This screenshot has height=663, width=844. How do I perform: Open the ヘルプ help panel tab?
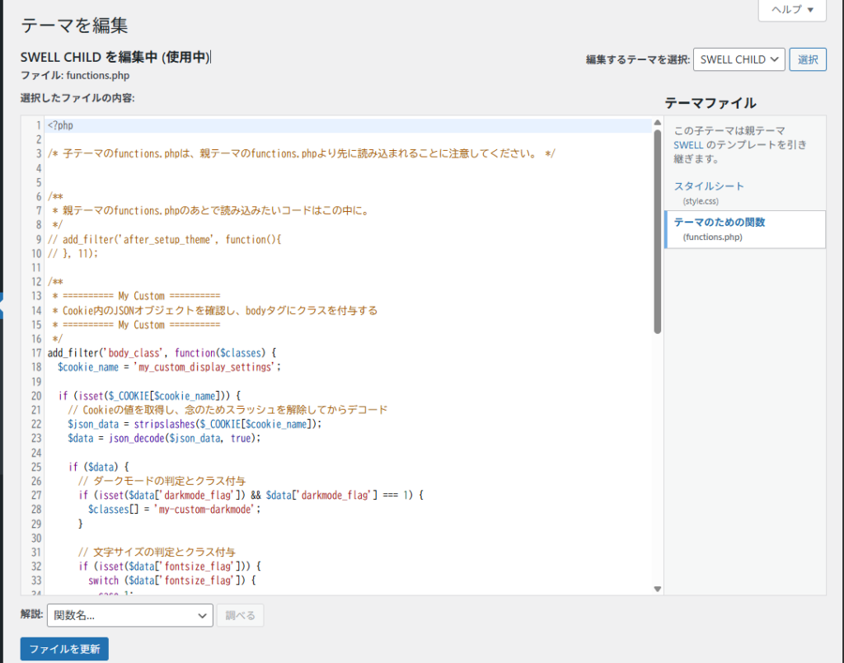[792, 10]
